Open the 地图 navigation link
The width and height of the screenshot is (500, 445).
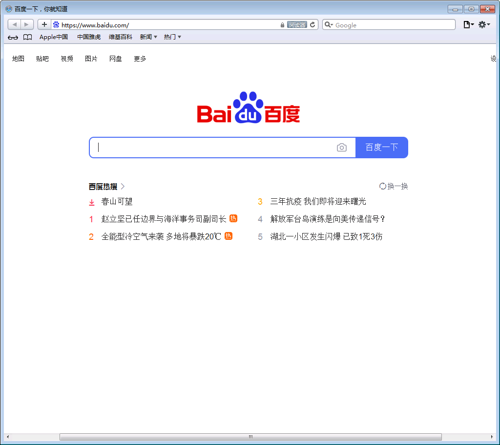click(x=18, y=59)
